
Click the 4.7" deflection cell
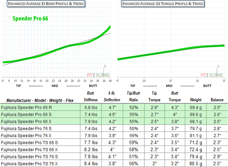[112, 107]
